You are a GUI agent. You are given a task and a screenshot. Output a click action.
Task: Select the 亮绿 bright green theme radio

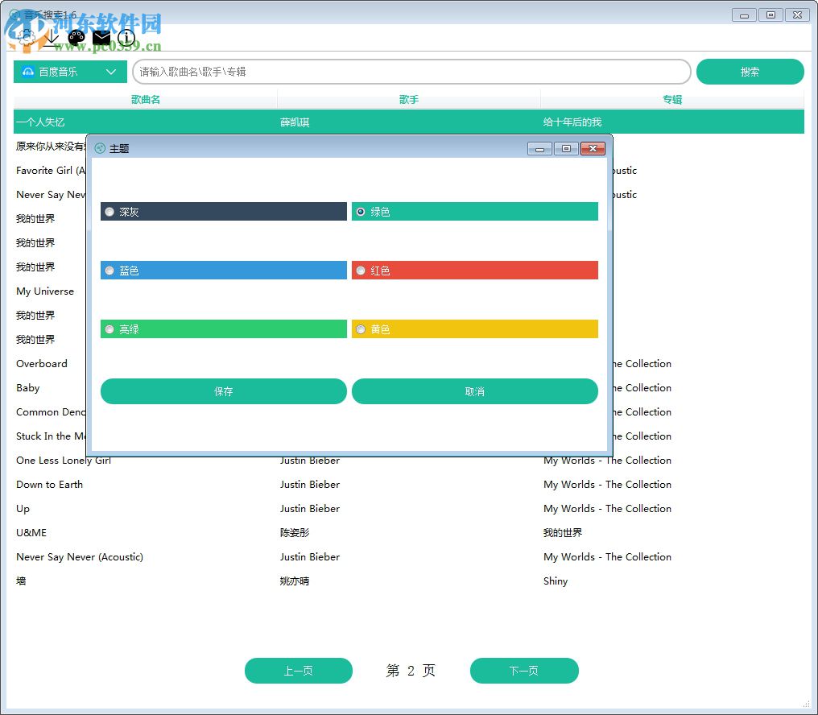point(109,329)
